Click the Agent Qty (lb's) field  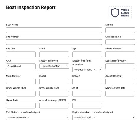(120, 82)
